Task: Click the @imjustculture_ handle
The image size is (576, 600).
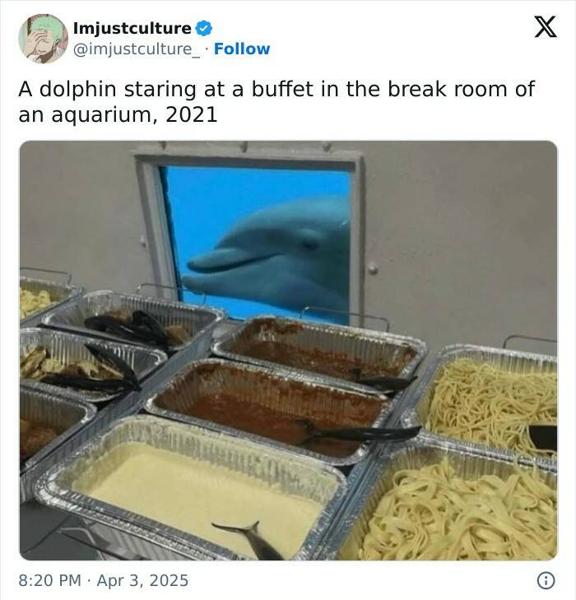Action: click(x=137, y=49)
